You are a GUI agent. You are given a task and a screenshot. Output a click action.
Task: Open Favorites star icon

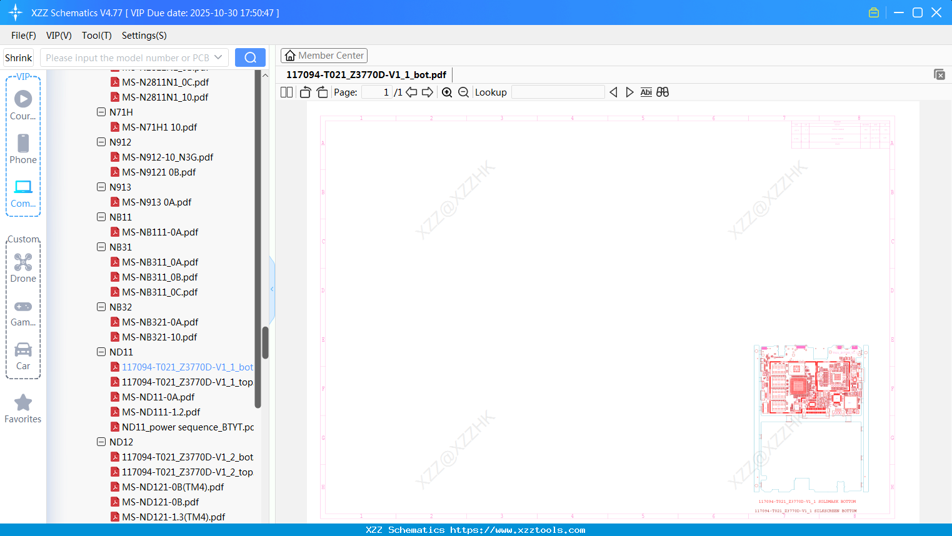(23, 402)
